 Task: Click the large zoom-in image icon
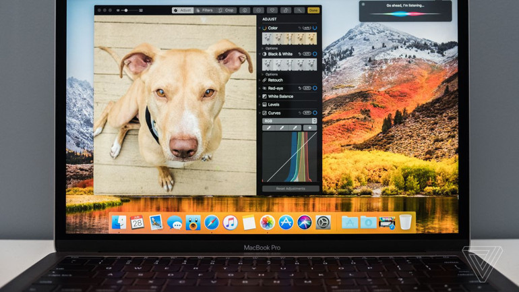tap(141, 10)
